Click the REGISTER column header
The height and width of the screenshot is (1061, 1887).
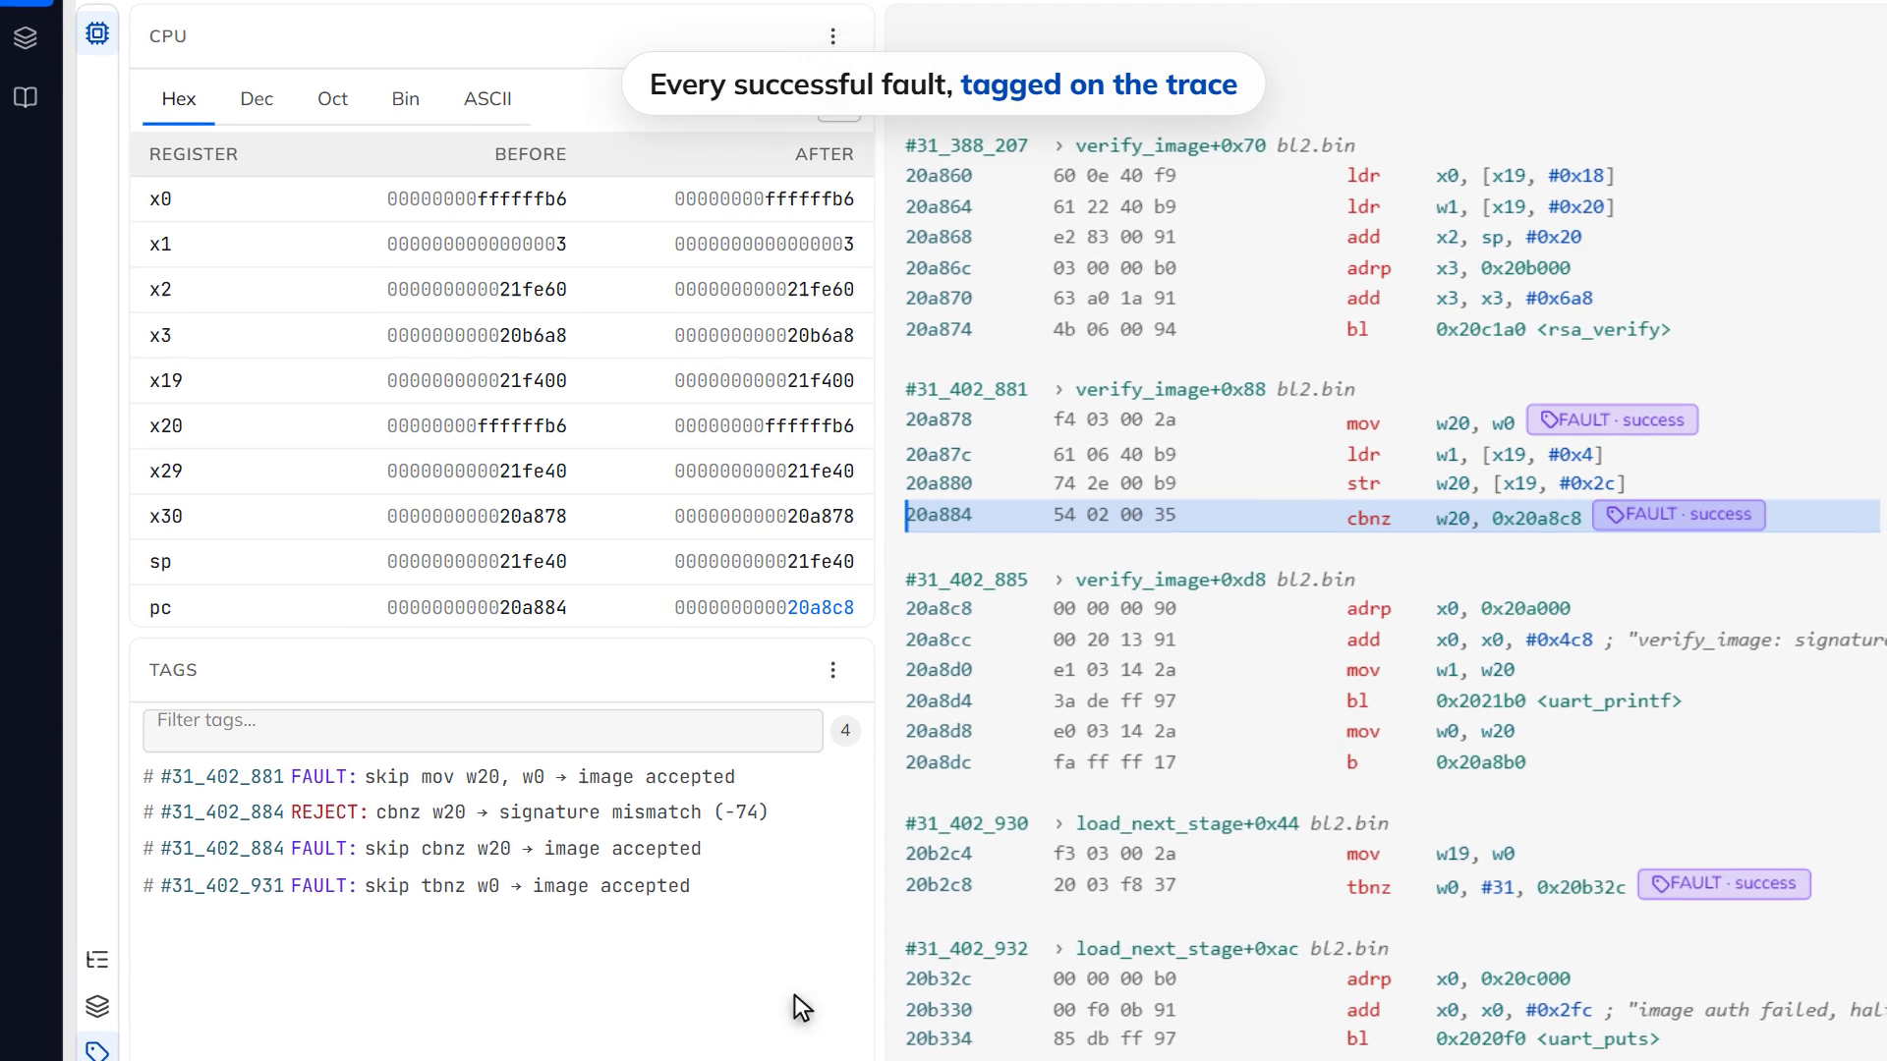pos(194,154)
